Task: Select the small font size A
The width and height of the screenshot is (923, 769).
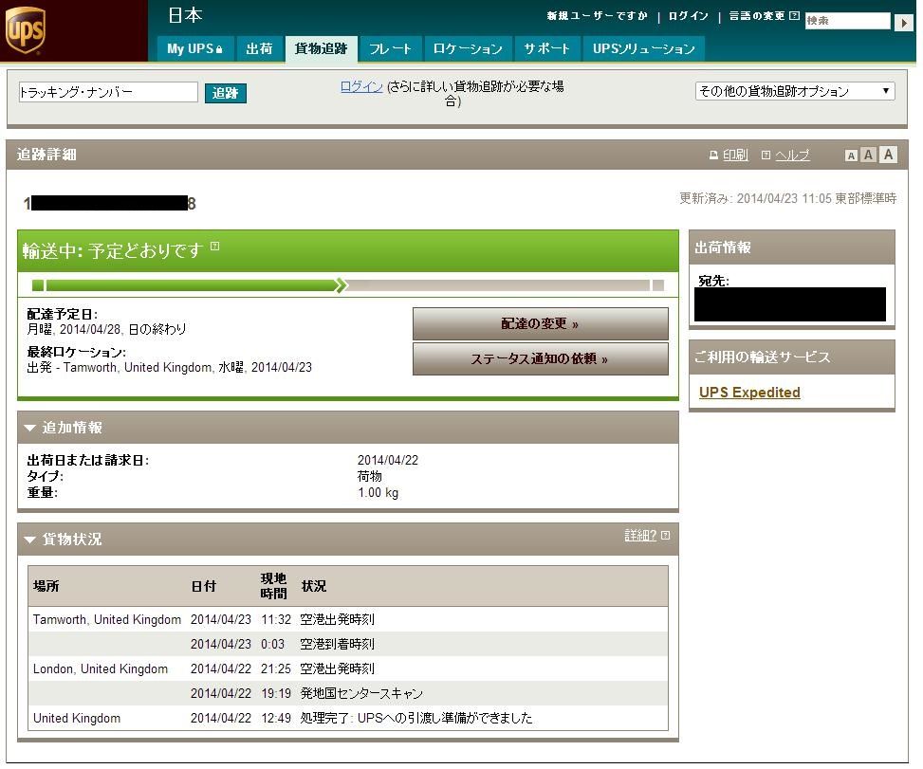Action: 851,156
